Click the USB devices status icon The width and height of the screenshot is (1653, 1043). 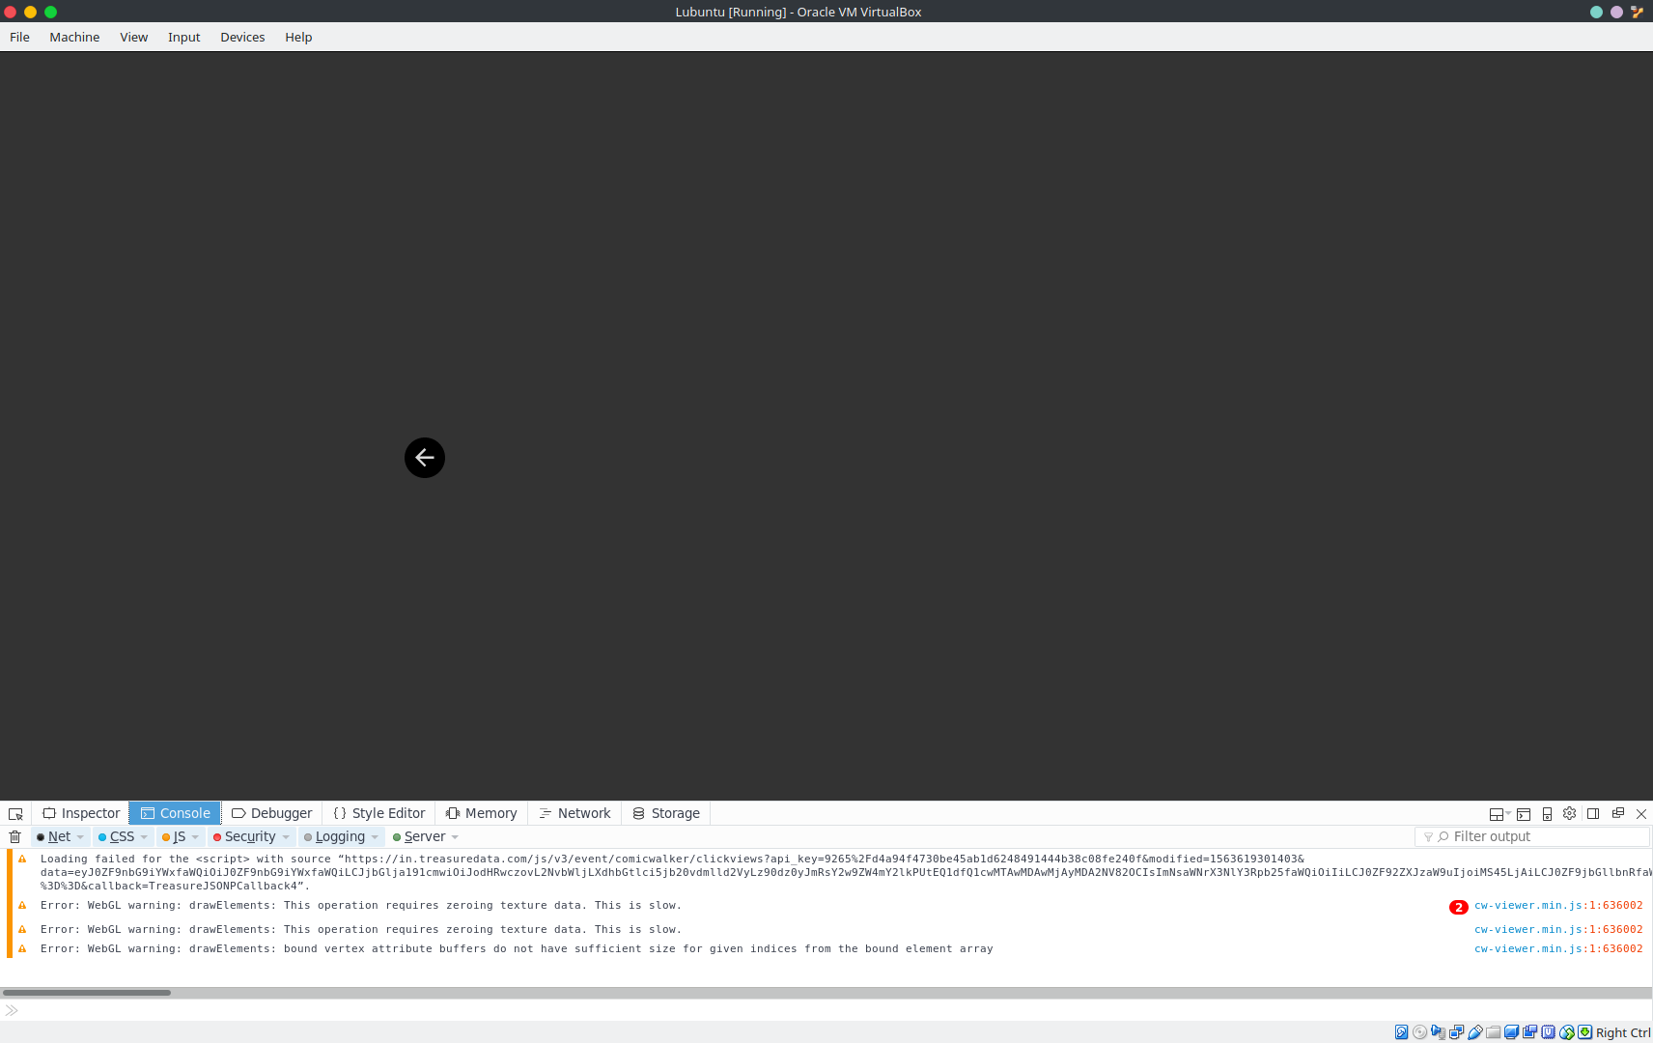tap(1475, 1032)
